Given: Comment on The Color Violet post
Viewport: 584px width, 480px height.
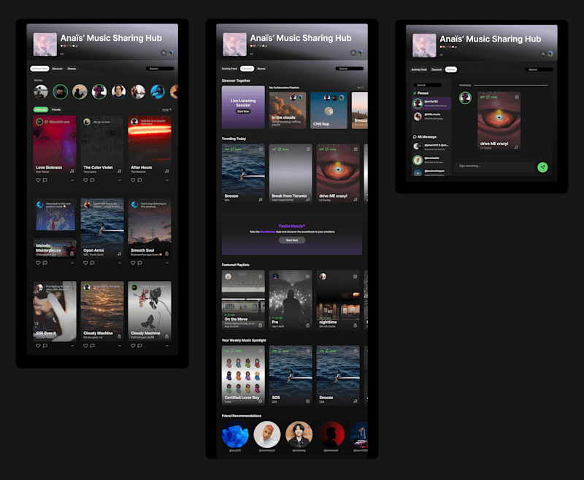Looking at the screenshot, I should 93,180.
